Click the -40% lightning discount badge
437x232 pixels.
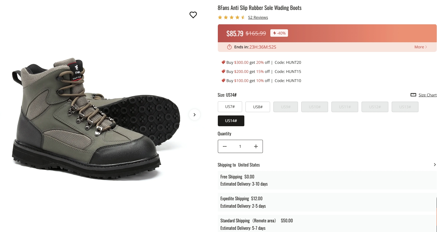(x=279, y=33)
